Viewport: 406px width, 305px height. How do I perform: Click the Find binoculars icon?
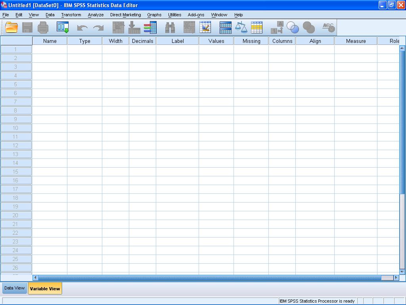pos(170,27)
